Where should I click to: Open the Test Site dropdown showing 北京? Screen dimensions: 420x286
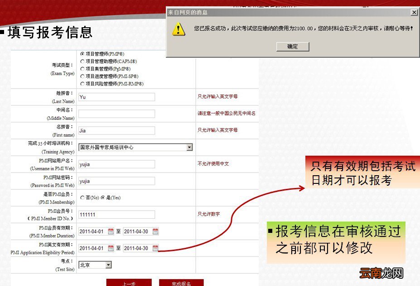95,265
